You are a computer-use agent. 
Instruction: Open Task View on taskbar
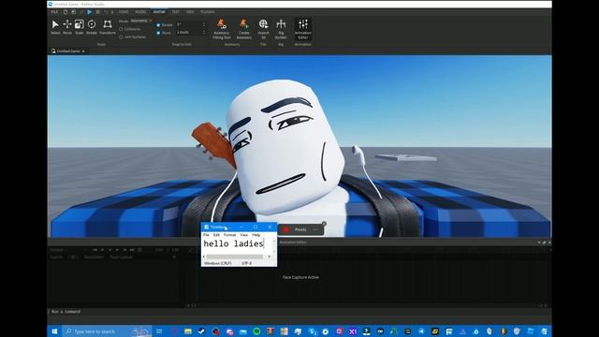pyautogui.click(x=160, y=331)
